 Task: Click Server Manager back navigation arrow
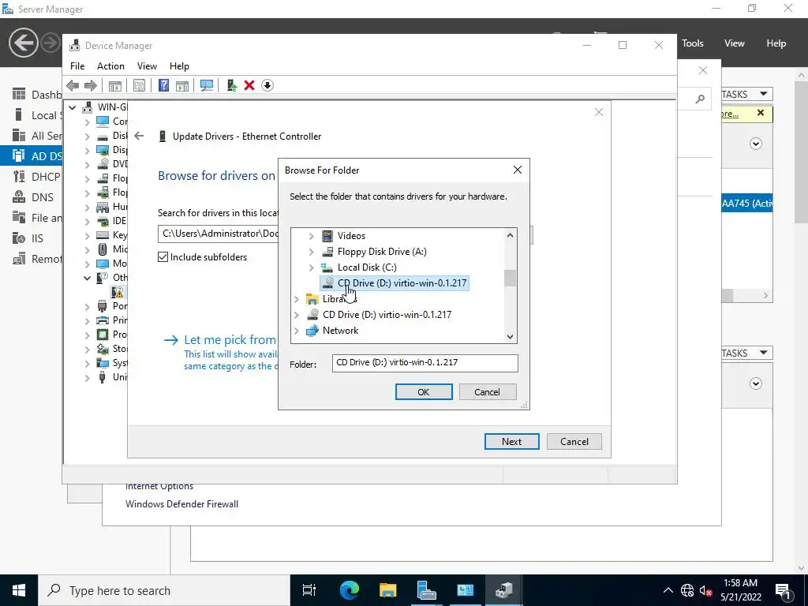coord(23,43)
